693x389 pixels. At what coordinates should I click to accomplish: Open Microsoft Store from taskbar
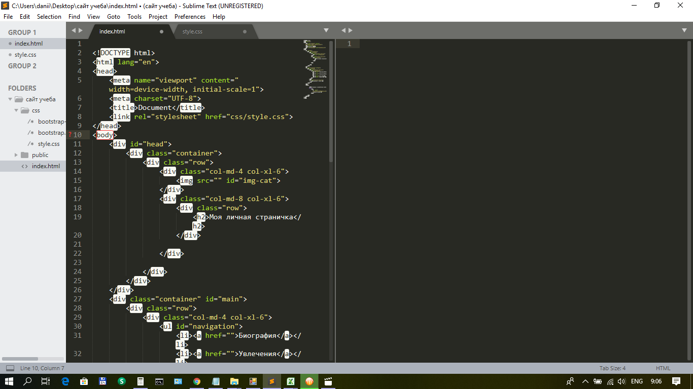(x=84, y=381)
